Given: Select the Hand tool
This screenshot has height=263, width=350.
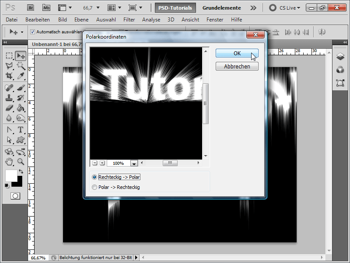Looking at the screenshot, I should coord(9,161).
